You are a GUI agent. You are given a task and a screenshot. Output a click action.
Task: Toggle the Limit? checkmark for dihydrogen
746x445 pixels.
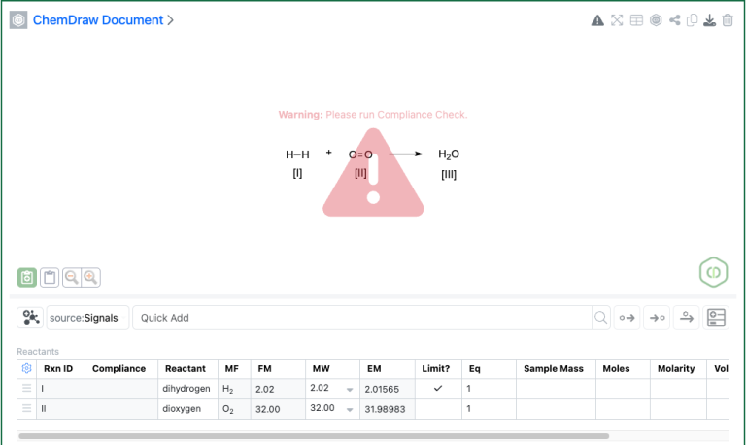coord(438,388)
